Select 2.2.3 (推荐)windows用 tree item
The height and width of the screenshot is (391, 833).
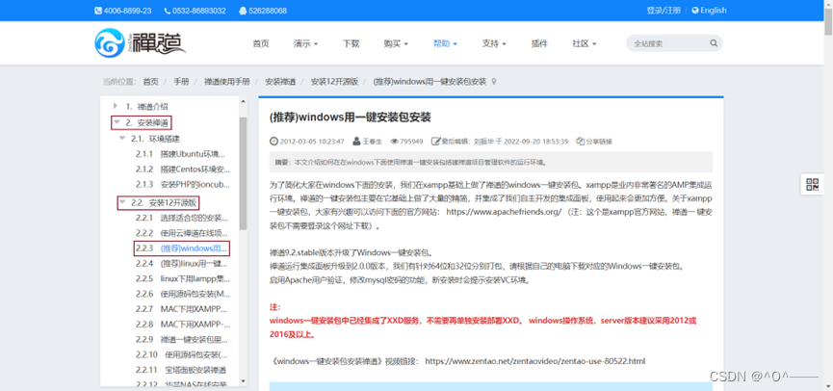point(182,248)
